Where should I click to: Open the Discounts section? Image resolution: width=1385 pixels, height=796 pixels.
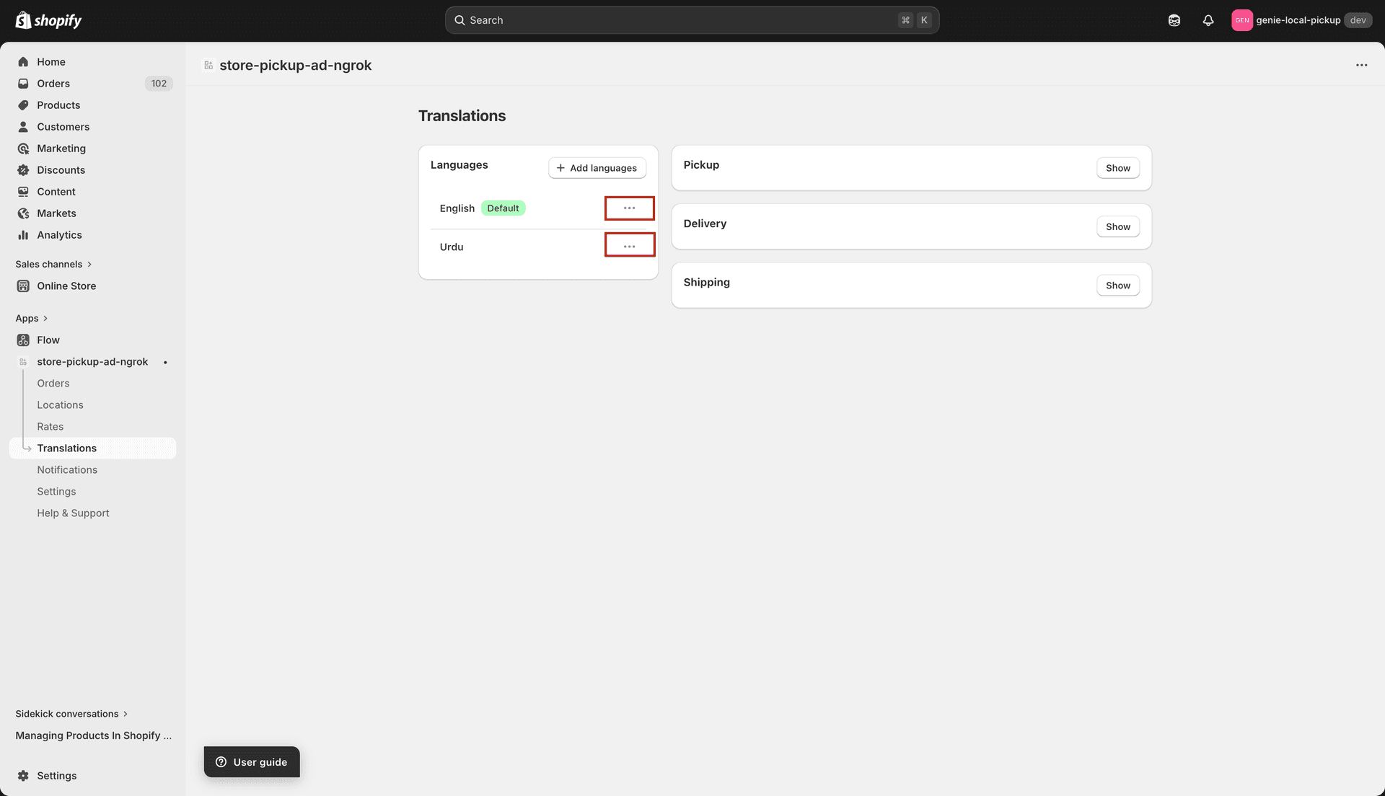[61, 169]
